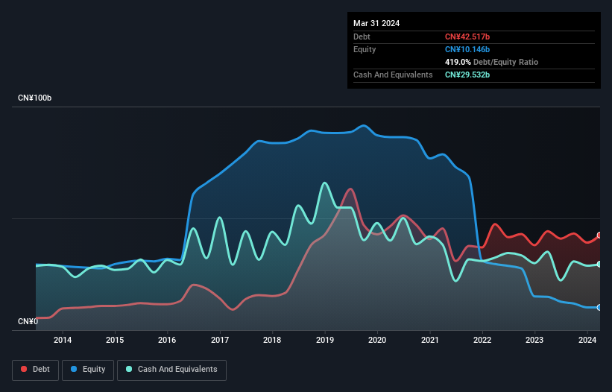612x392 pixels.
Task: Click the 2014 x-axis label
Action: point(63,340)
